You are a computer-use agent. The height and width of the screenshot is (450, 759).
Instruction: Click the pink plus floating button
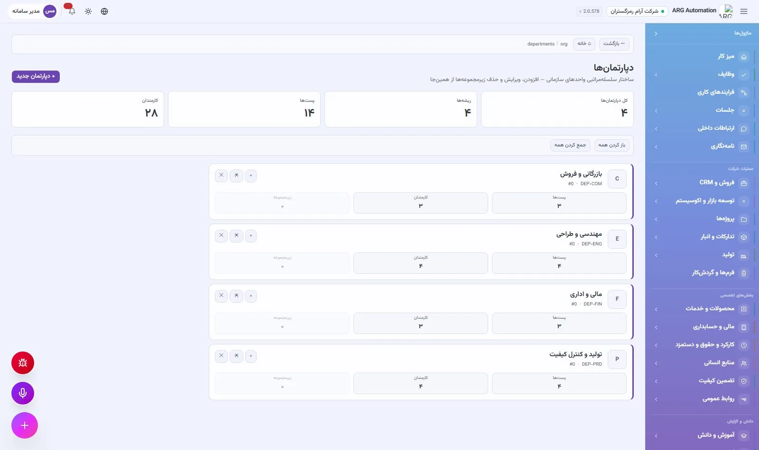(x=25, y=425)
